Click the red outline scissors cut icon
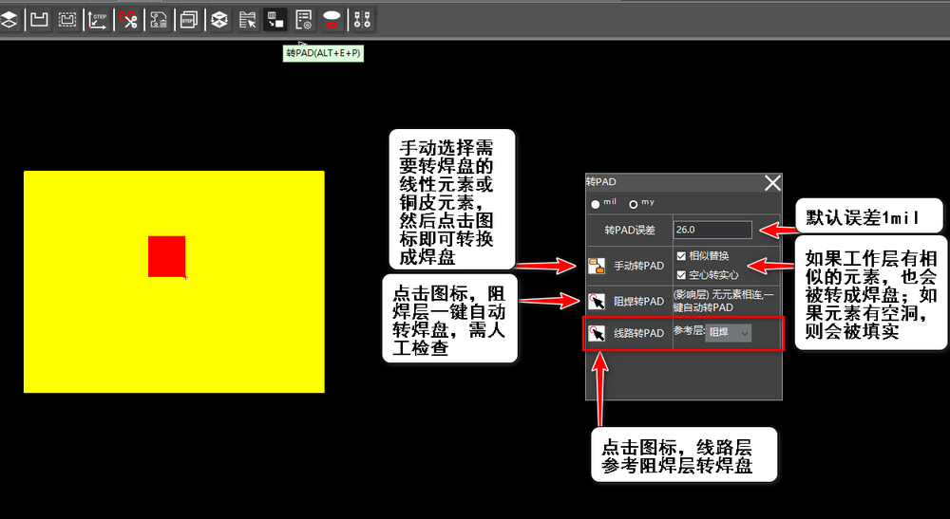The height and width of the screenshot is (519, 950). click(x=128, y=20)
